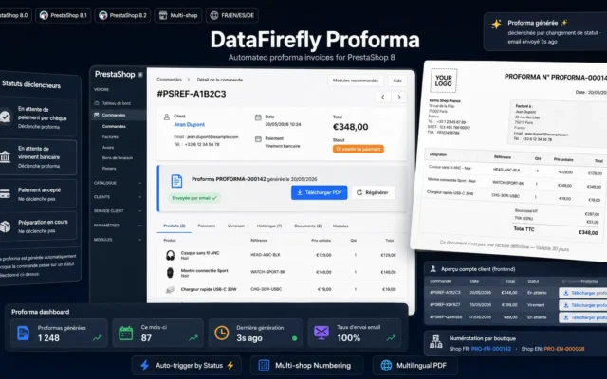Click the card icon next to Paiement field

(x=258, y=139)
